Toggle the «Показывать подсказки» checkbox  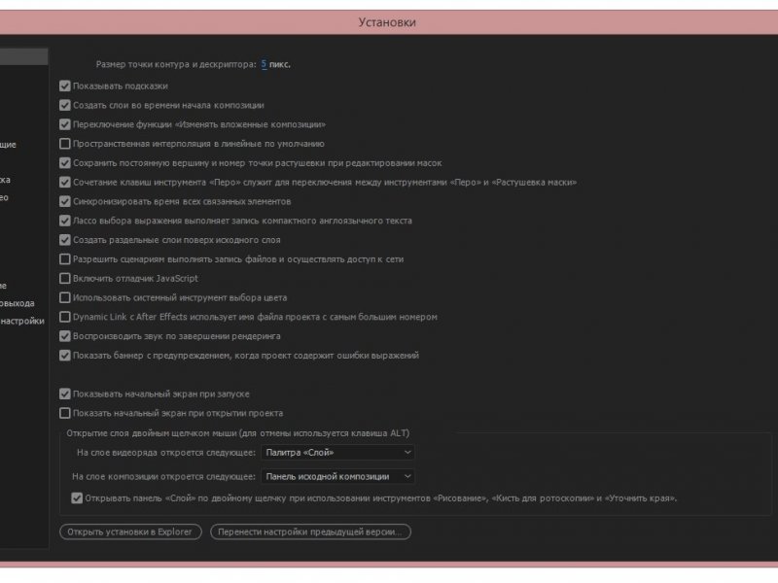pyautogui.click(x=65, y=86)
